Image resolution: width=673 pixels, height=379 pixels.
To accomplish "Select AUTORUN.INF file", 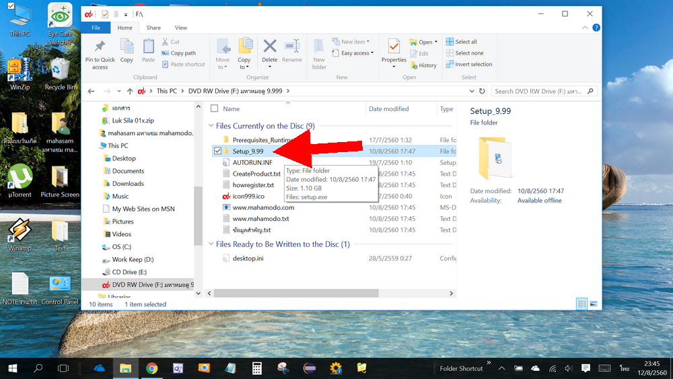I will pos(252,162).
